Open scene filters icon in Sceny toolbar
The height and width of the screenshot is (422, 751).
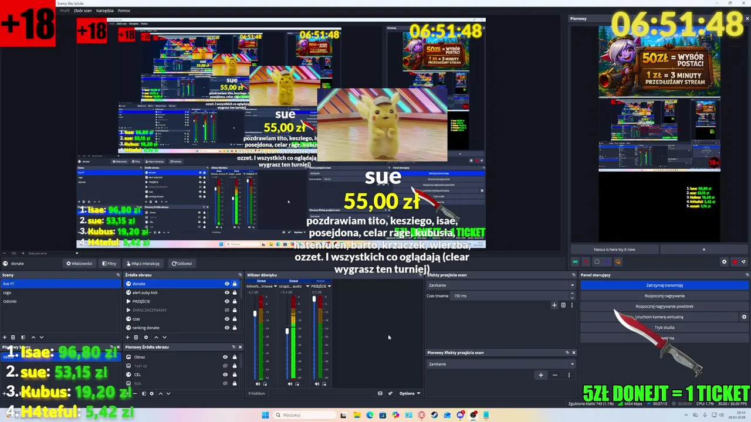tap(23, 337)
